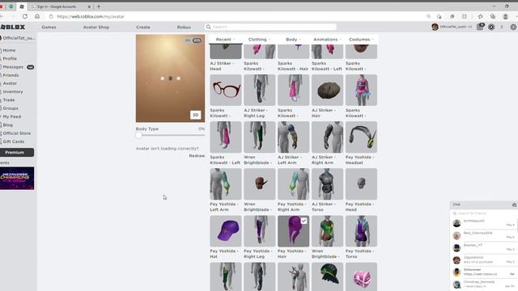Click the Premium button in the sidebar

(16, 153)
